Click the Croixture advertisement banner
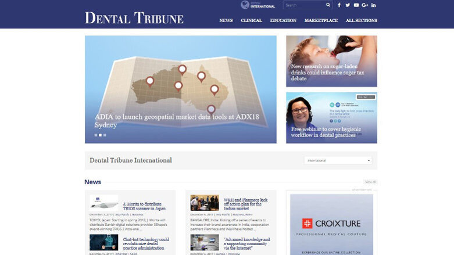This screenshot has height=255, width=454. point(331,224)
